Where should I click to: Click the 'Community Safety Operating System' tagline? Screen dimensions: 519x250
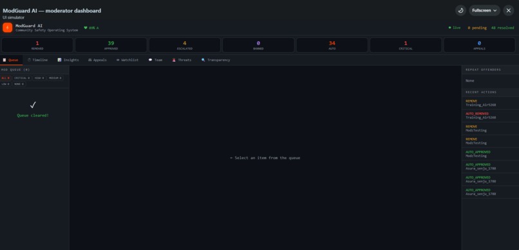(46, 30)
